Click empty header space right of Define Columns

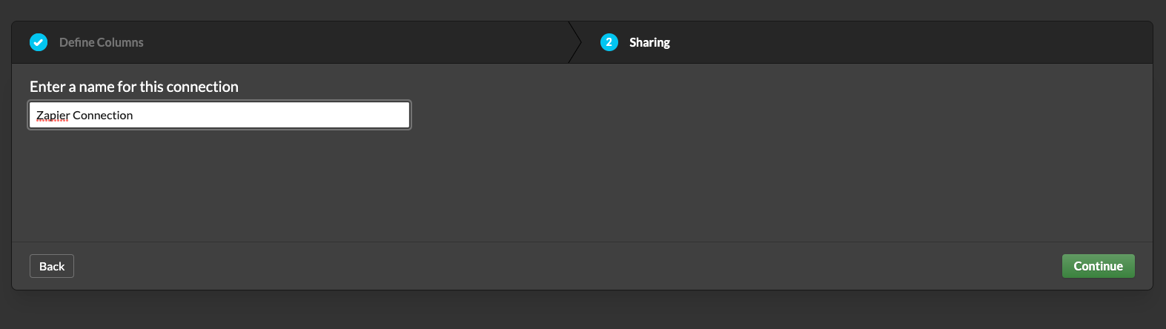coord(356,42)
